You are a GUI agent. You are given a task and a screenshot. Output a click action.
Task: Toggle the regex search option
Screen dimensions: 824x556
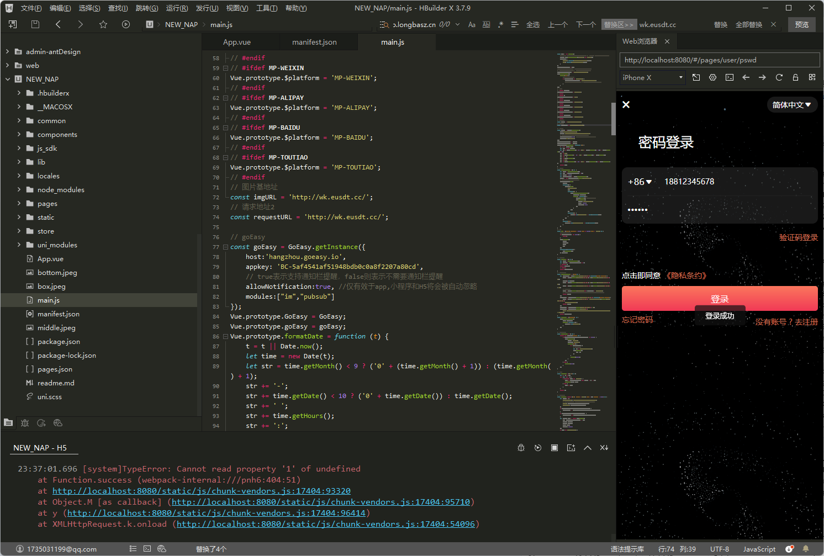point(500,24)
